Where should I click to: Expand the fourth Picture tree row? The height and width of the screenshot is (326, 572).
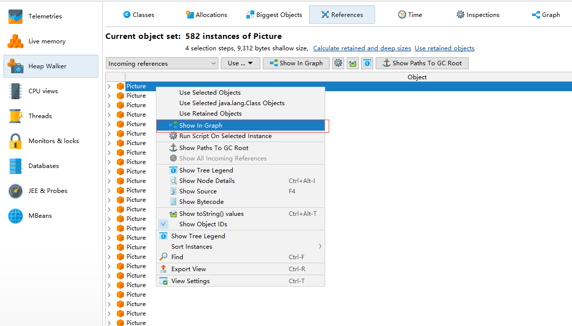click(109, 115)
